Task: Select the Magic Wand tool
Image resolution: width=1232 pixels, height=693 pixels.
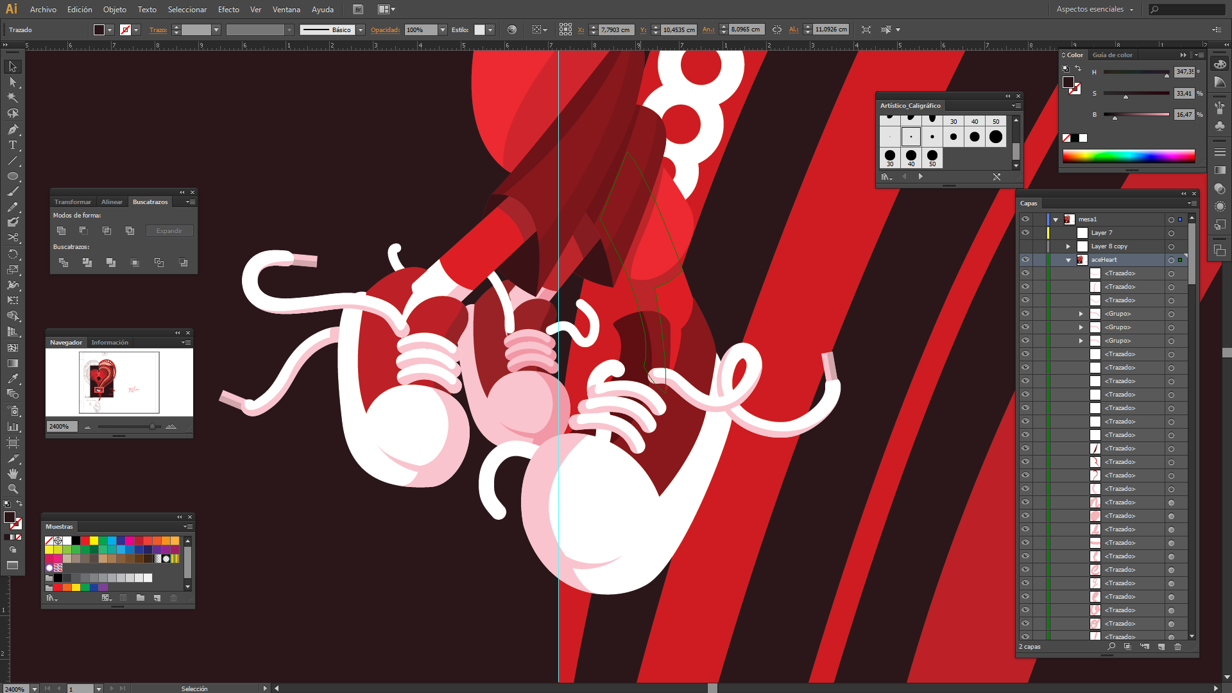Action: tap(12, 98)
